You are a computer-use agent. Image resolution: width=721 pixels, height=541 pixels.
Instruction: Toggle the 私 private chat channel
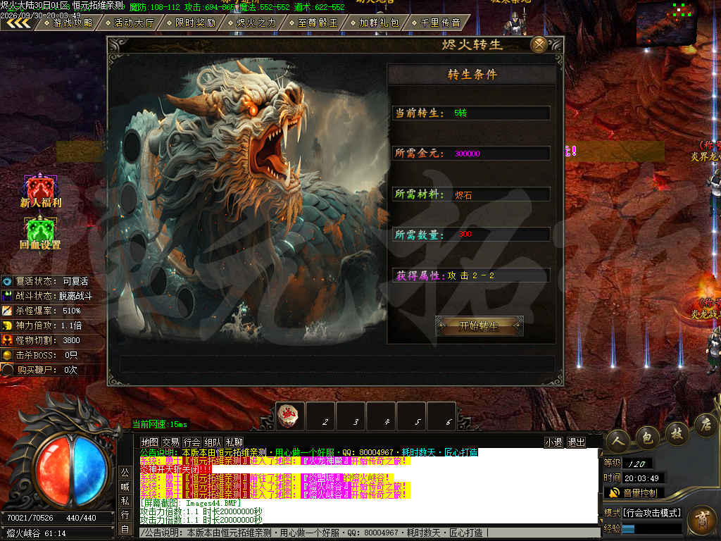(x=125, y=501)
